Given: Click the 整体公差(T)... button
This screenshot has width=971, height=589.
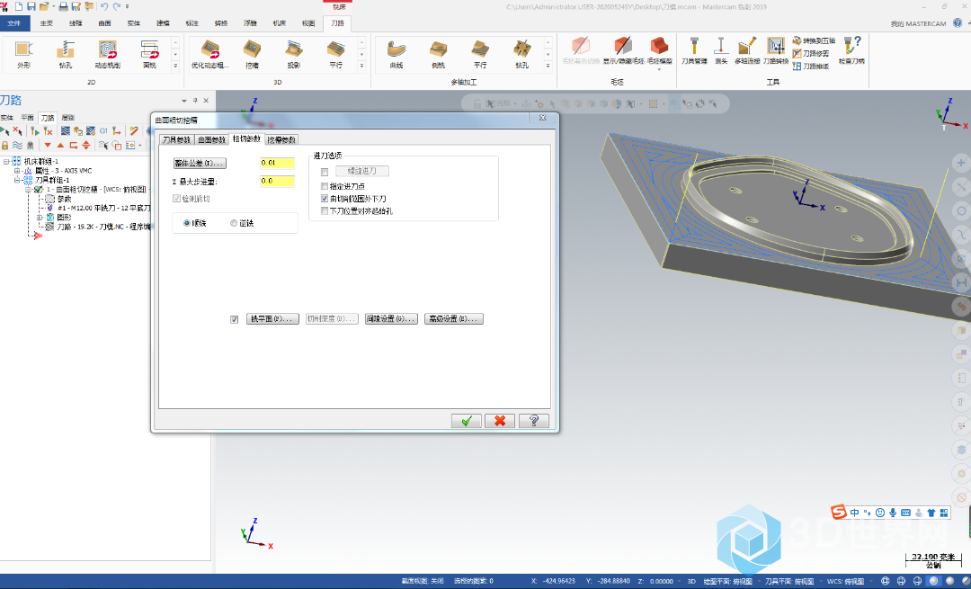Looking at the screenshot, I should [x=200, y=164].
